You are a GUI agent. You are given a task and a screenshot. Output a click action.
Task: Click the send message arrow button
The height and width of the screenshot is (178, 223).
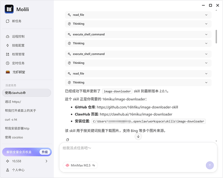point(210,165)
